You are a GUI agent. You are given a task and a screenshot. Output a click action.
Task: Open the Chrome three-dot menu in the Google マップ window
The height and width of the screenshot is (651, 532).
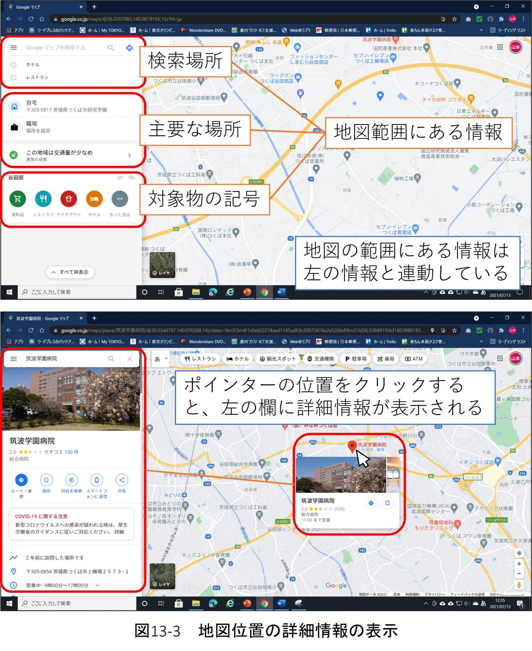(x=524, y=19)
